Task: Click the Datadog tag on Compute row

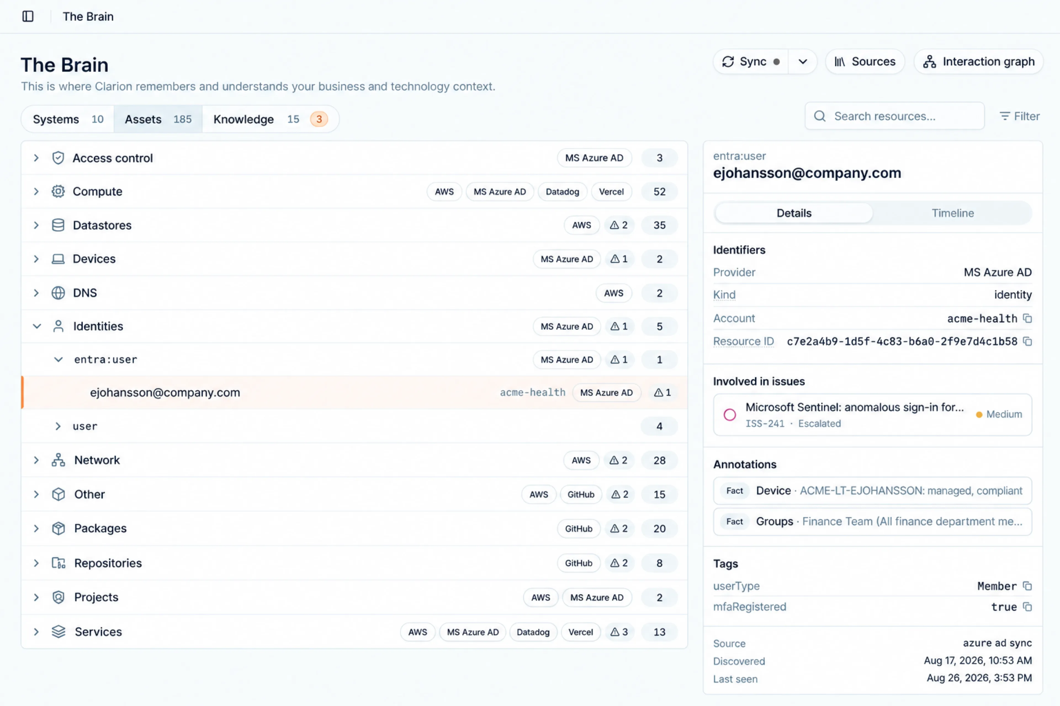Action: click(x=563, y=191)
